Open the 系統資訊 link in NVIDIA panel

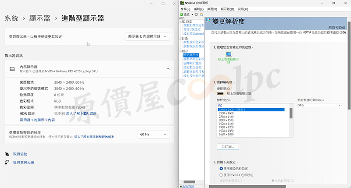coord(188,186)
